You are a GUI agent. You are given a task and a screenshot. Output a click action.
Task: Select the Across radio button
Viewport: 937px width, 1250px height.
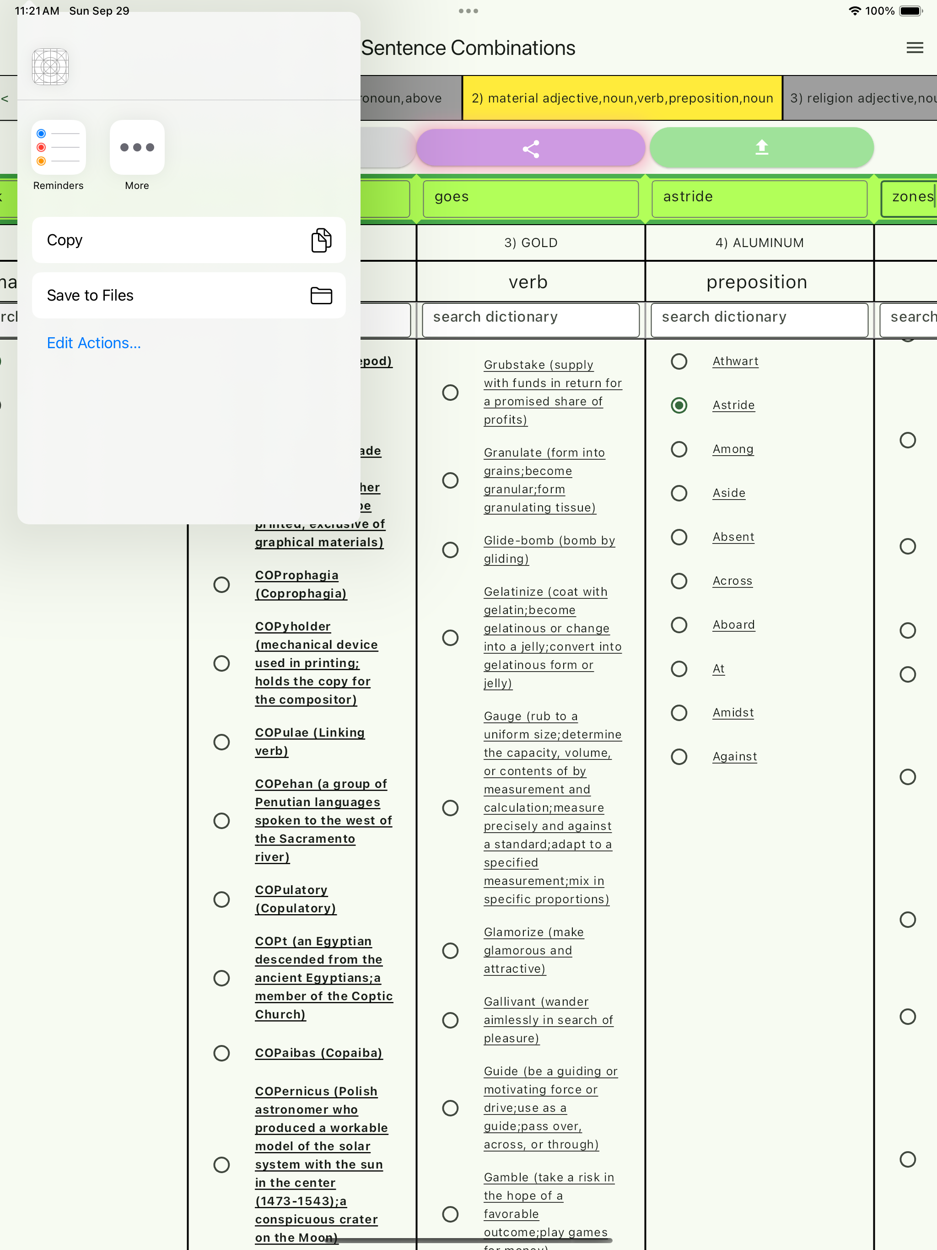point(679,581)
